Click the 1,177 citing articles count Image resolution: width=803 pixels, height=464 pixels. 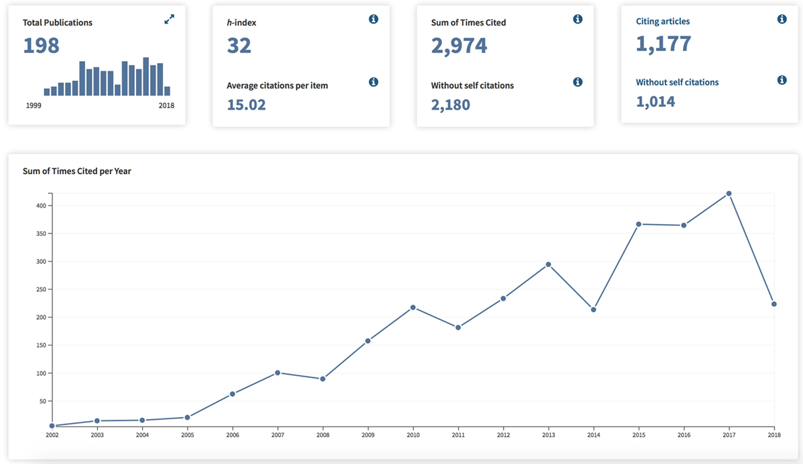tap(663, 44)
